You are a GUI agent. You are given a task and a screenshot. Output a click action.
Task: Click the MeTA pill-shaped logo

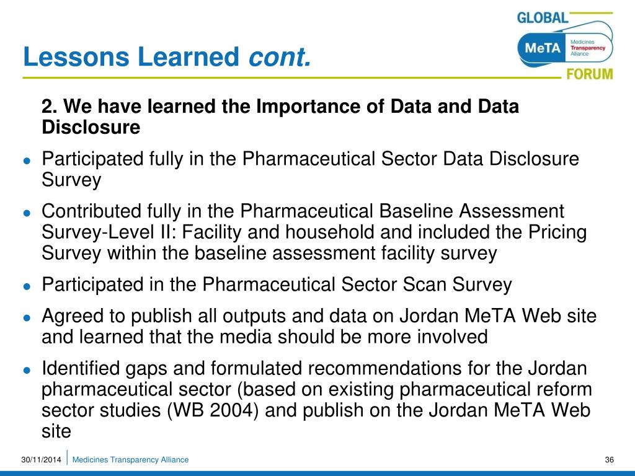566,48
